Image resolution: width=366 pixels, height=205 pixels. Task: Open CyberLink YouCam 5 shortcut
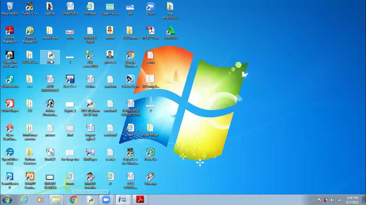(x=10, y=59)
